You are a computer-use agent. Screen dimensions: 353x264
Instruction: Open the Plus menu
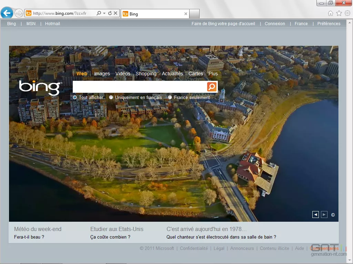pos(213,74)
